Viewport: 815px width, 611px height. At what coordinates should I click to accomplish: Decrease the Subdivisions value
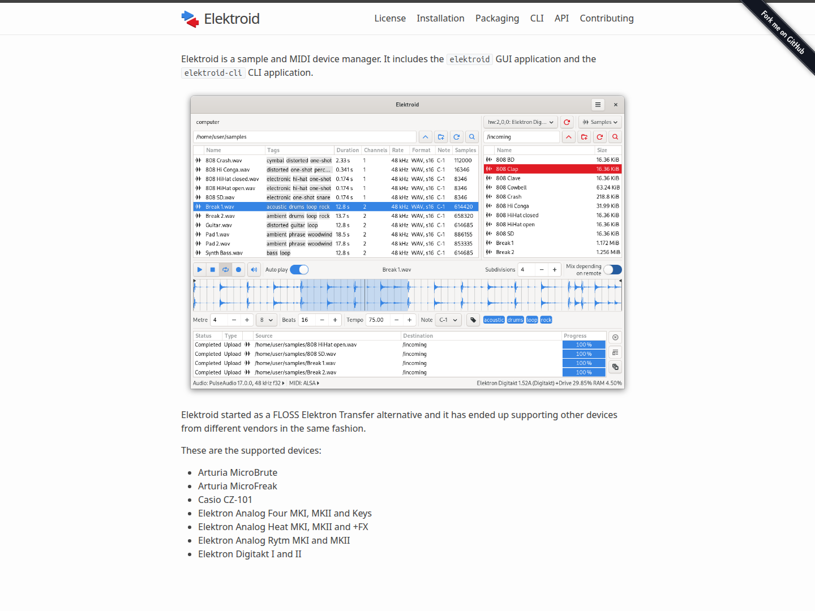coord(542,270)
